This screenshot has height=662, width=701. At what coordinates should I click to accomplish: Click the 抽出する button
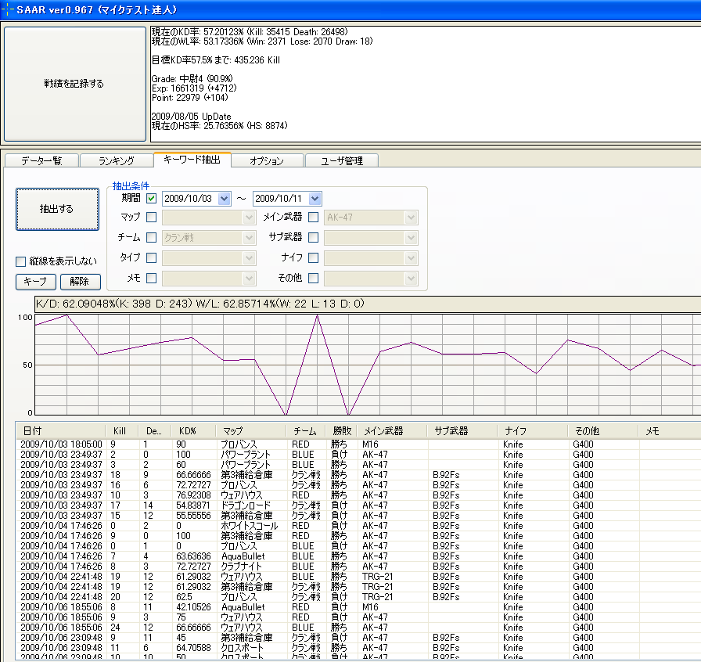57,209
